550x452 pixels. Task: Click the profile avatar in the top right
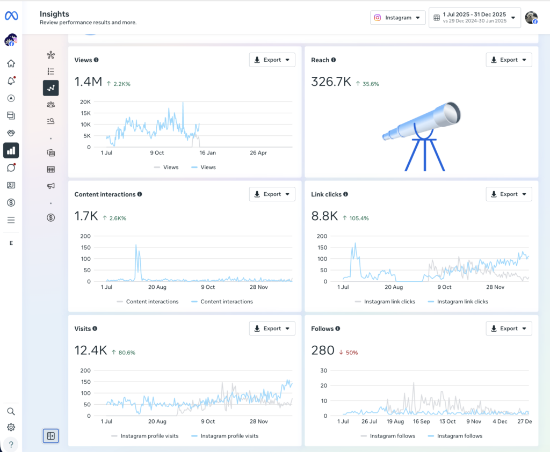click(531, 17)
